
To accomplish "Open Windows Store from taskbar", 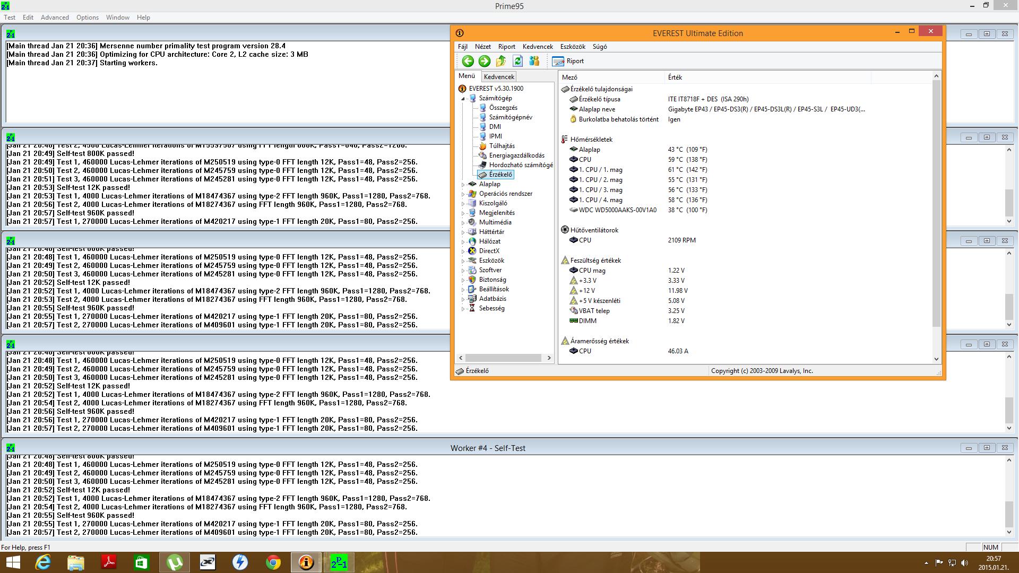I will click(142, 562).
